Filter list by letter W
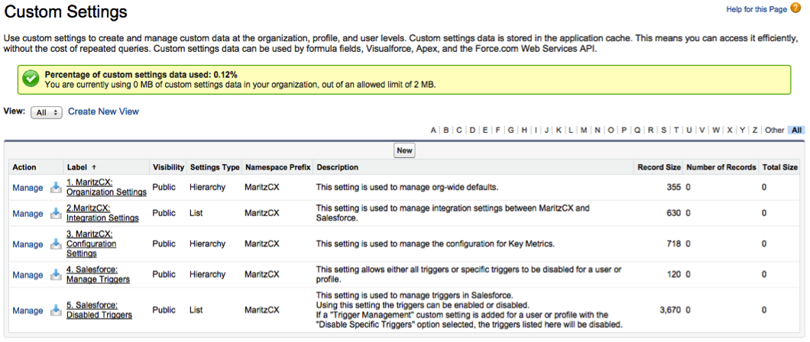The height and width of the screenshot is (342, 810). tap(716, 130)
